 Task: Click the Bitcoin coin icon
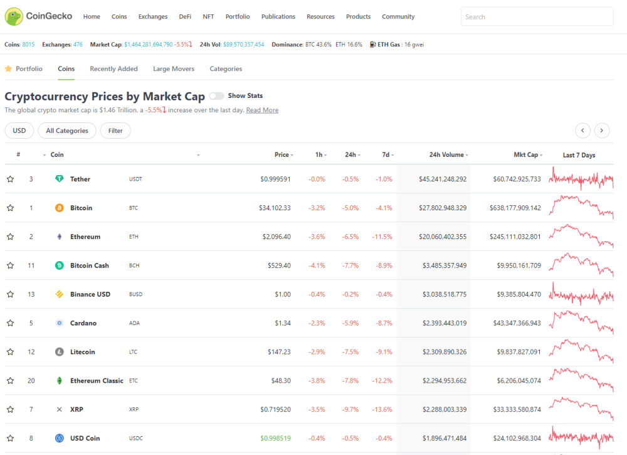tap(59, 208)
